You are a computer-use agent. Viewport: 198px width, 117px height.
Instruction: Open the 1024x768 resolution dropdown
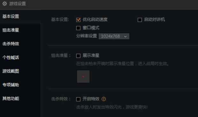coord(114,36)
